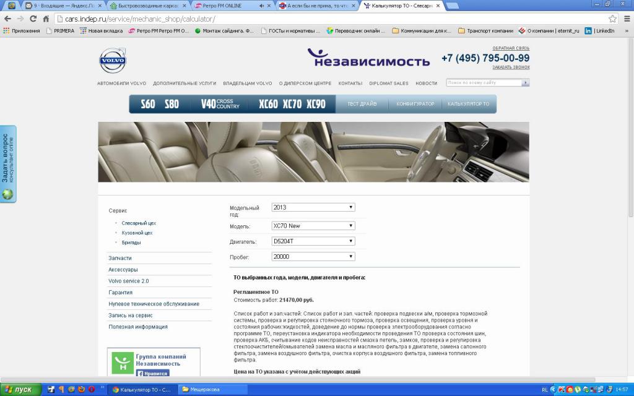Switch to the Быстровозводимые каркасы tab

pos(148,6)
